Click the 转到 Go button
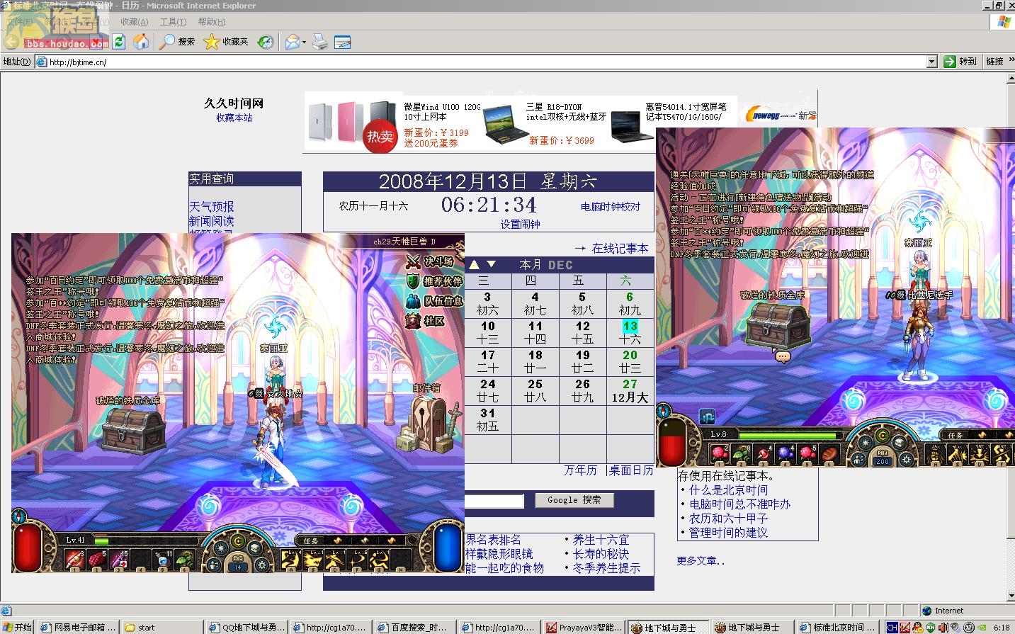Screen dimensions: 1015x634 pos(960,62)
